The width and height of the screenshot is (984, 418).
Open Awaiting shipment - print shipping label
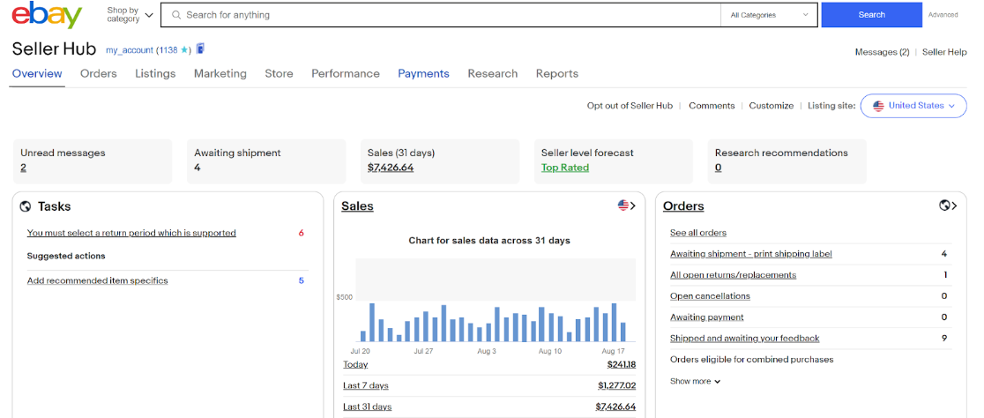(x=750, y=254)
